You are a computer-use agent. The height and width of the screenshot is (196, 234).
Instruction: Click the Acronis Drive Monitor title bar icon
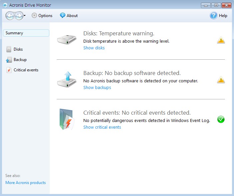[5, 5]
